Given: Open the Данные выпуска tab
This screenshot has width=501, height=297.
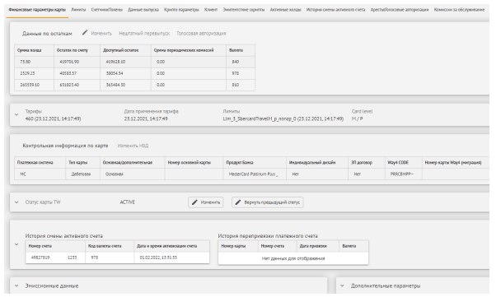Looking at the screenshot, I should 143,10.
